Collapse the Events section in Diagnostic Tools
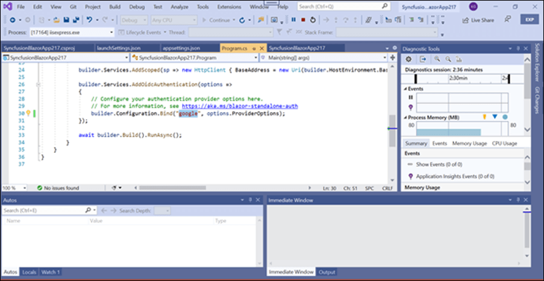The image size is (544, 281). pos(405,88)
